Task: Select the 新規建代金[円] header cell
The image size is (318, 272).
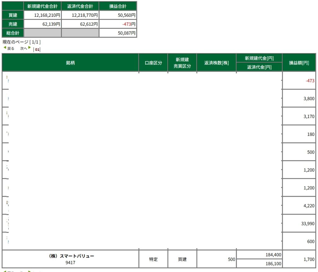Action: 259,58
